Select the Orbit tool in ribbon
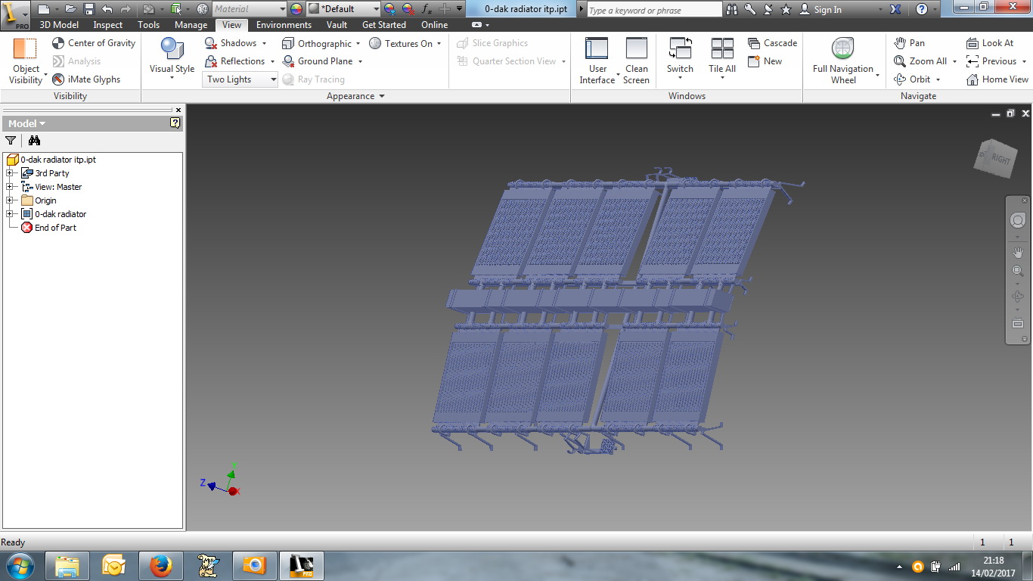 click(912, 79)
